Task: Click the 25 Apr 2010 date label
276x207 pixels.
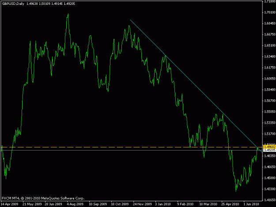Action: pos(231,204)
